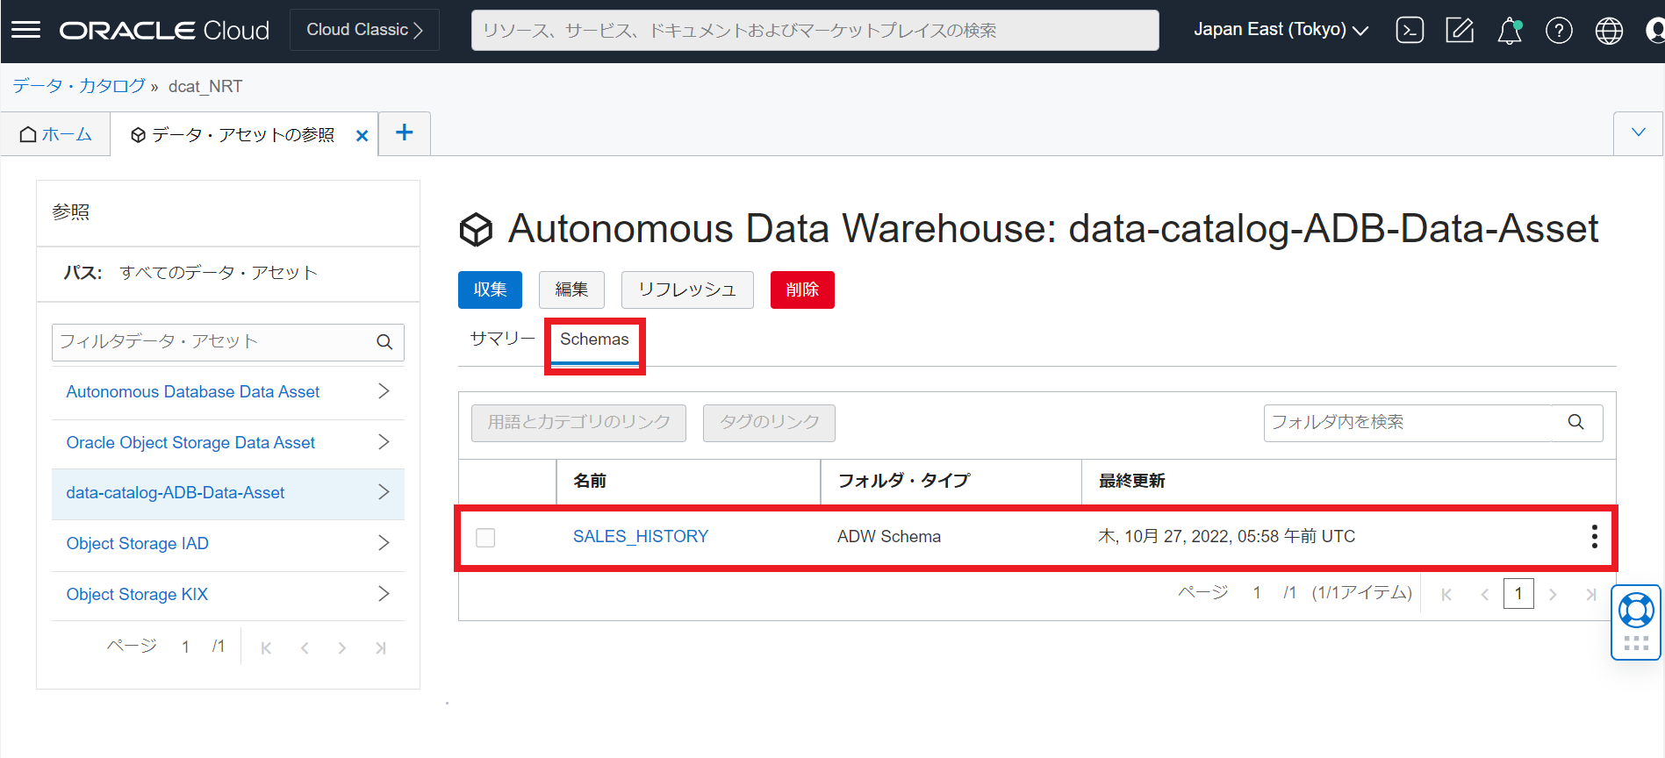The width and height of the screenshot is (1665, 758).
Task: Check the SALES_HISTORY row checkbox
Action: [x=485, y=537]
